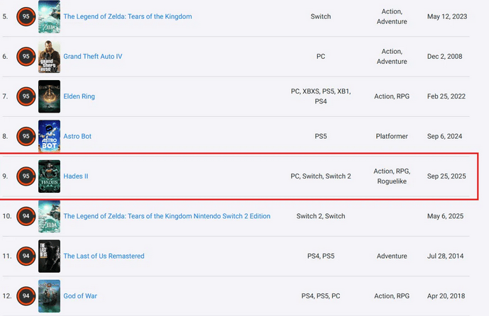The image size is (489, 316).
Task: Click the 94 score badge for The Last of Us Remastered
Action: (x=26, y=256)
